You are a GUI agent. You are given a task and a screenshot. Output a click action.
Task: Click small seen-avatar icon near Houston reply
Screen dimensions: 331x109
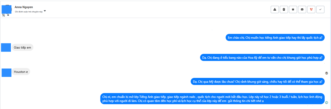[326, 73]
